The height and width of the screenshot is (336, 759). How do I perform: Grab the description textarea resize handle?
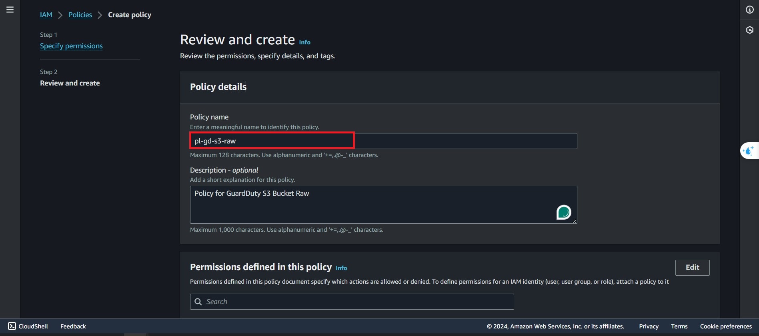575,221
